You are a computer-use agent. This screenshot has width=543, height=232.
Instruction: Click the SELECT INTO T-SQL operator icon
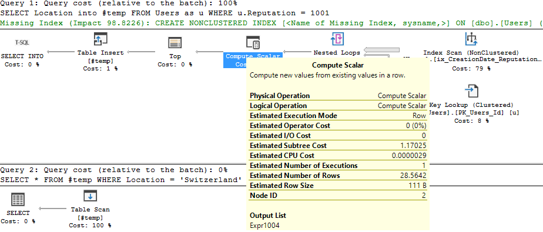coord(22,43)
